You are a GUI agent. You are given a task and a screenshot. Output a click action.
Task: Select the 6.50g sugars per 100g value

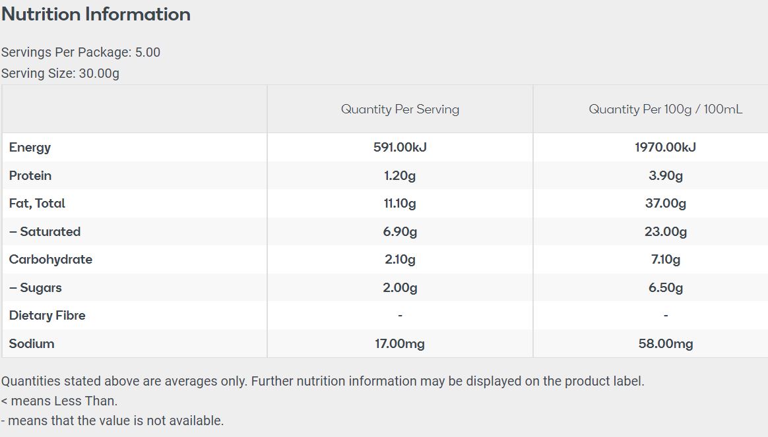(665, 288)
